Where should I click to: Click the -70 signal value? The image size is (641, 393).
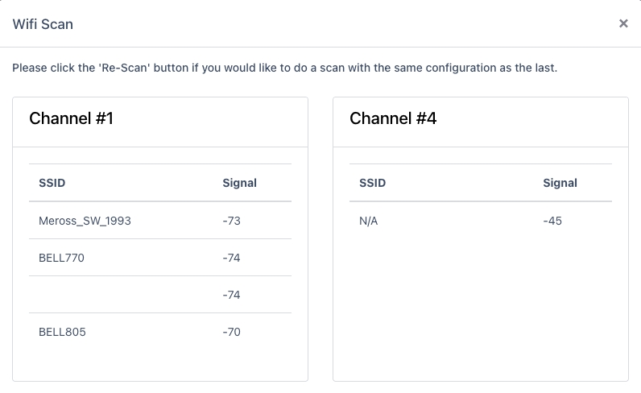[x=231, y=332]
